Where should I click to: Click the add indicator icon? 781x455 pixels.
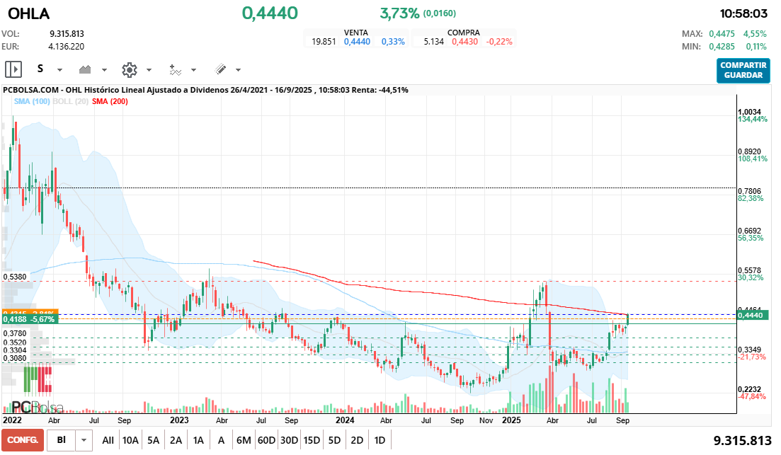coord(175,69)
